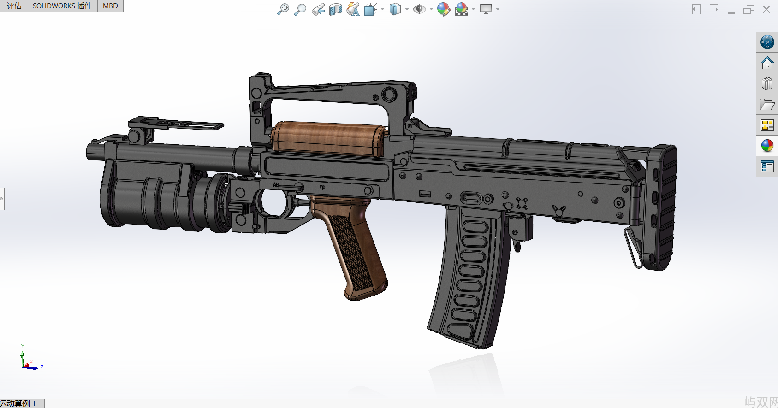Expand the Apply Scene dropdown arrow
778x408 pixels.
point(473,9)
